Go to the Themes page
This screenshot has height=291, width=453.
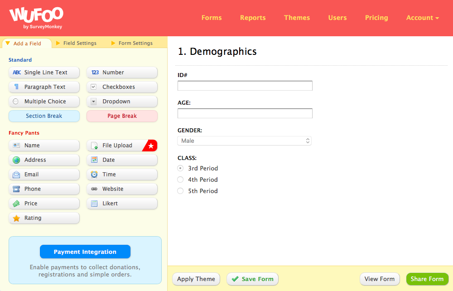pyautogui.click(x=297, y=18)
